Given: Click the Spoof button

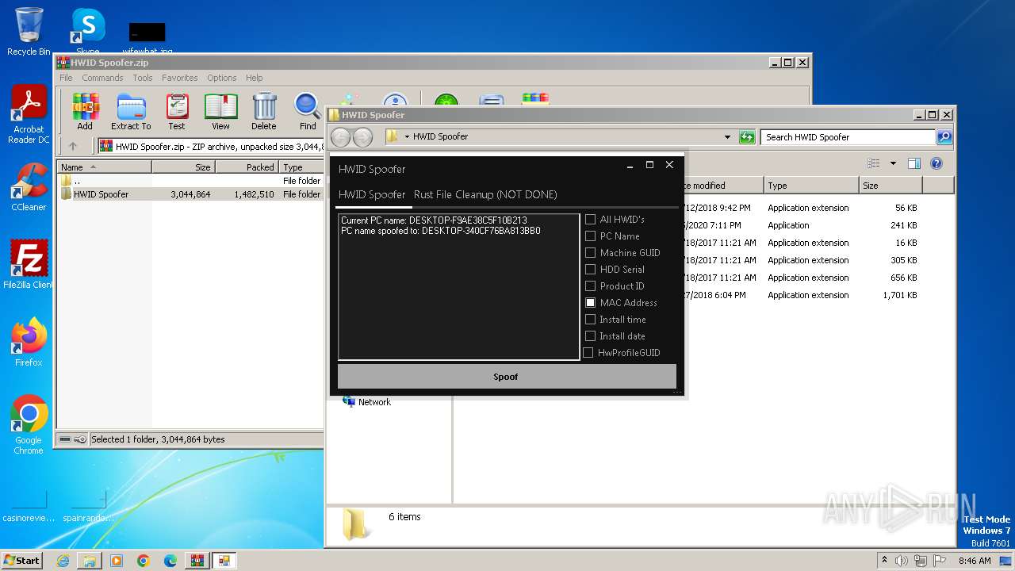Looking at the screenshot, I should coord(507,377).
